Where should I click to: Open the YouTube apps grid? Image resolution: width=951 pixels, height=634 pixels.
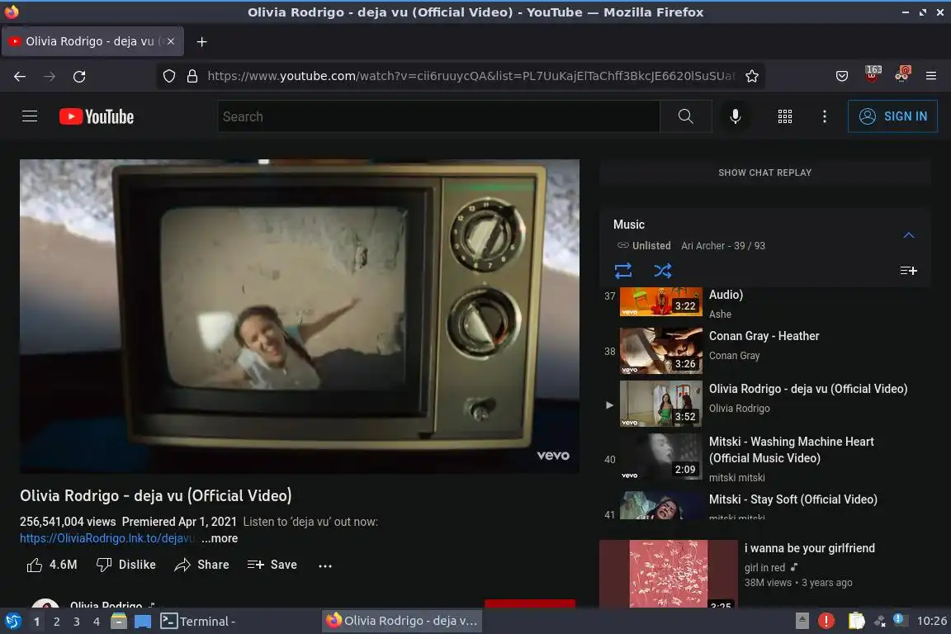[x=785, y=116]
